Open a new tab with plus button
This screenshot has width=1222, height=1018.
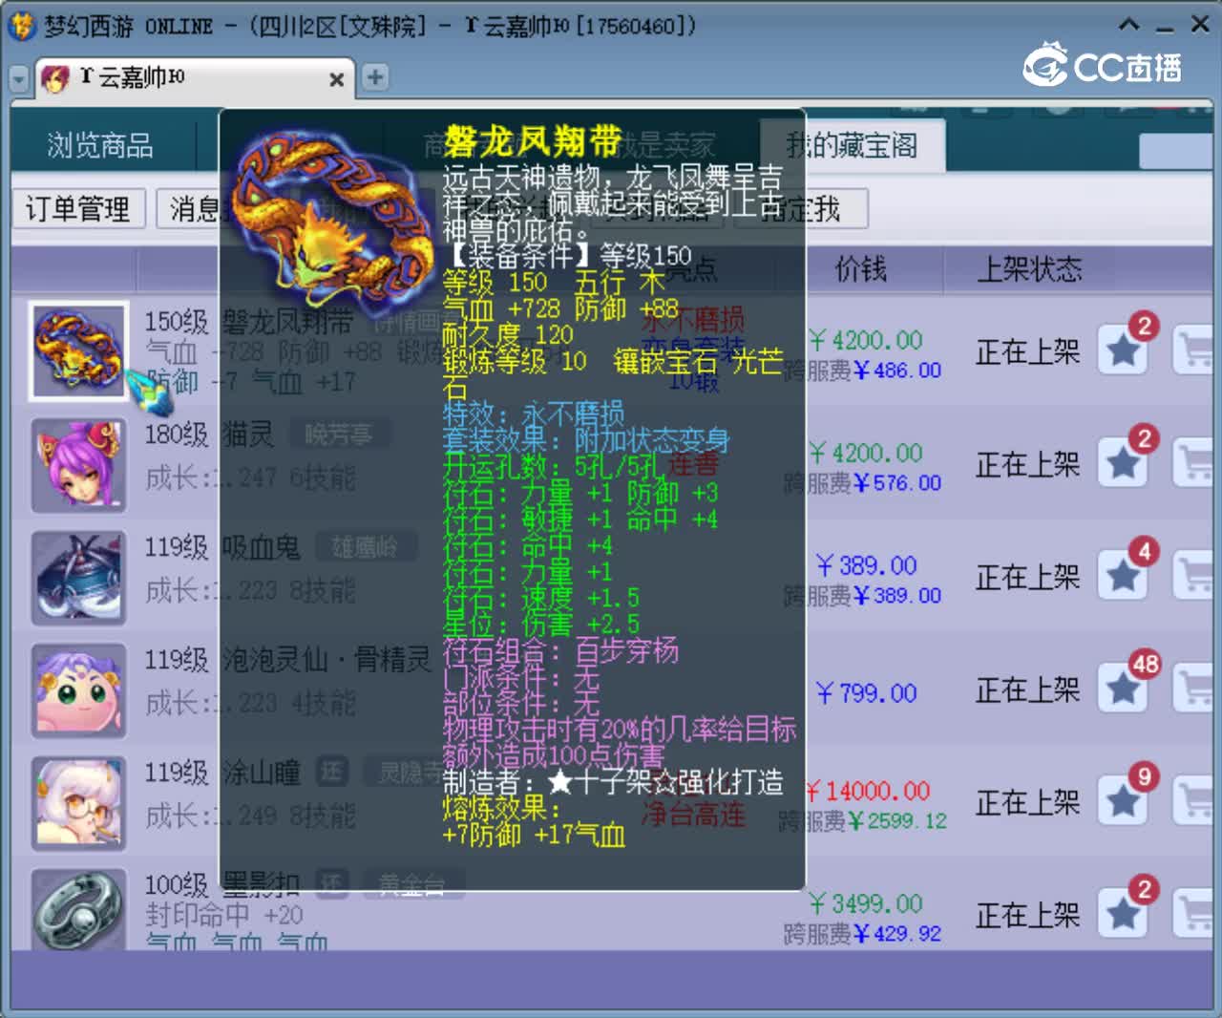point(375,77)
